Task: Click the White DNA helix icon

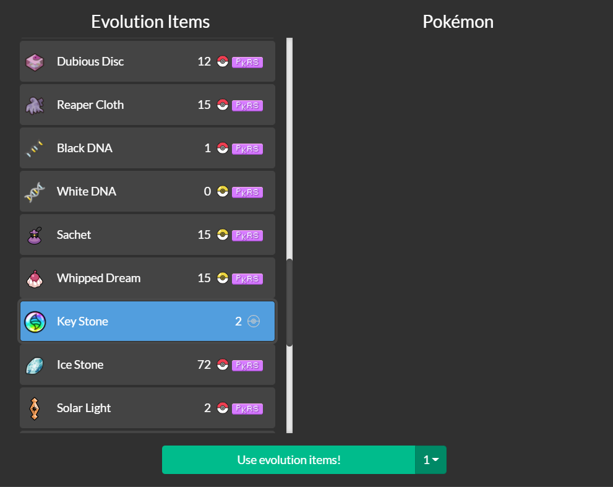Action: (35, 191)
